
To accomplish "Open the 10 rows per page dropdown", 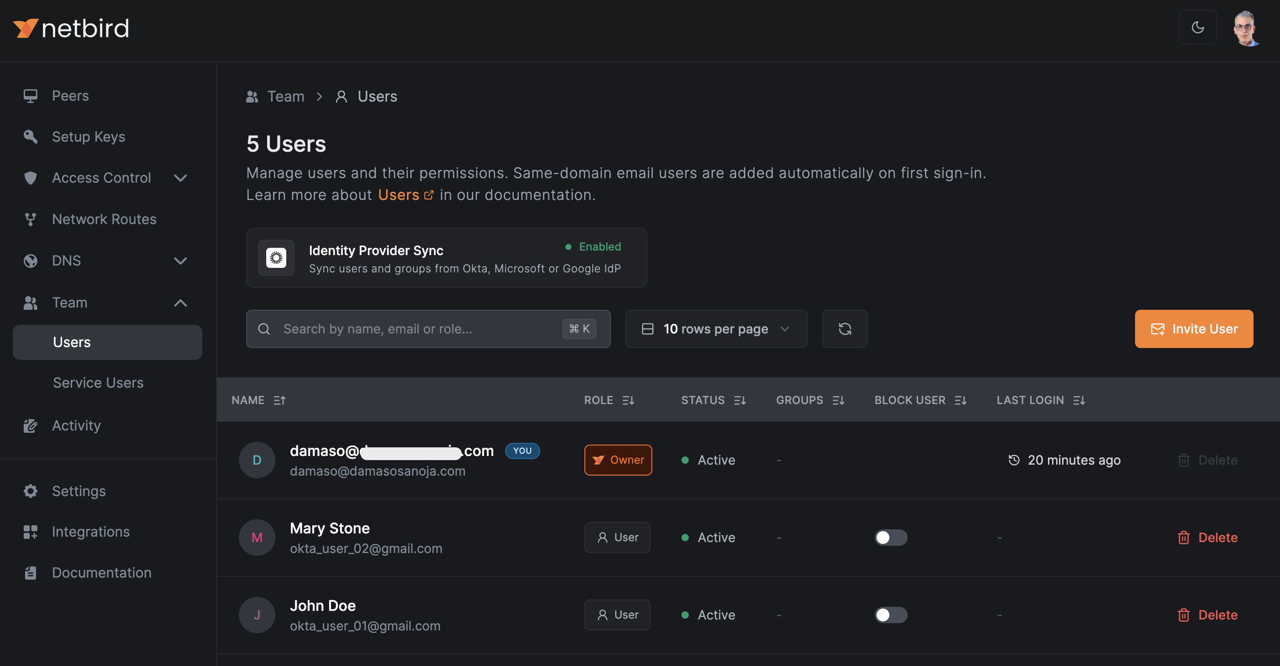I will pos(716,329).
